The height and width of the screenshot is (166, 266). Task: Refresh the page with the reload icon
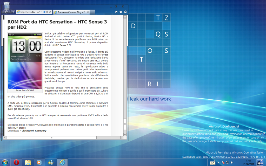[47, 12]
